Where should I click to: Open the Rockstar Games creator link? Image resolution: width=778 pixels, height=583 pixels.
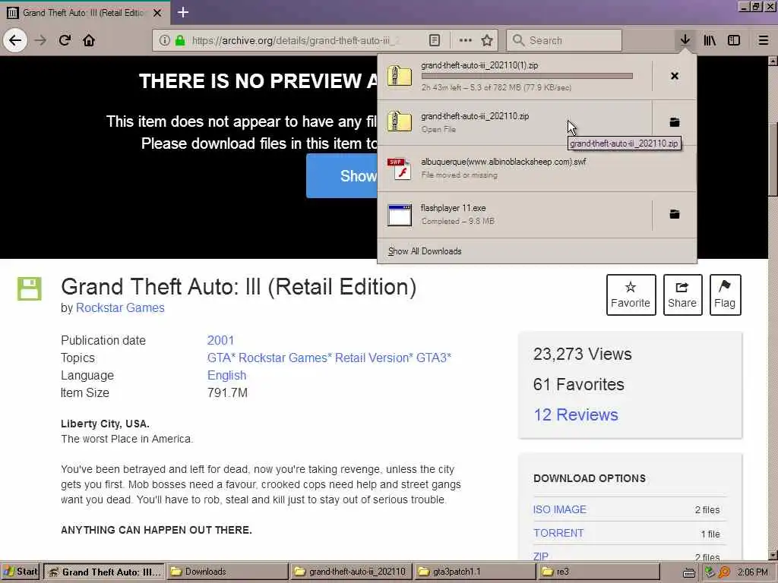120,308
